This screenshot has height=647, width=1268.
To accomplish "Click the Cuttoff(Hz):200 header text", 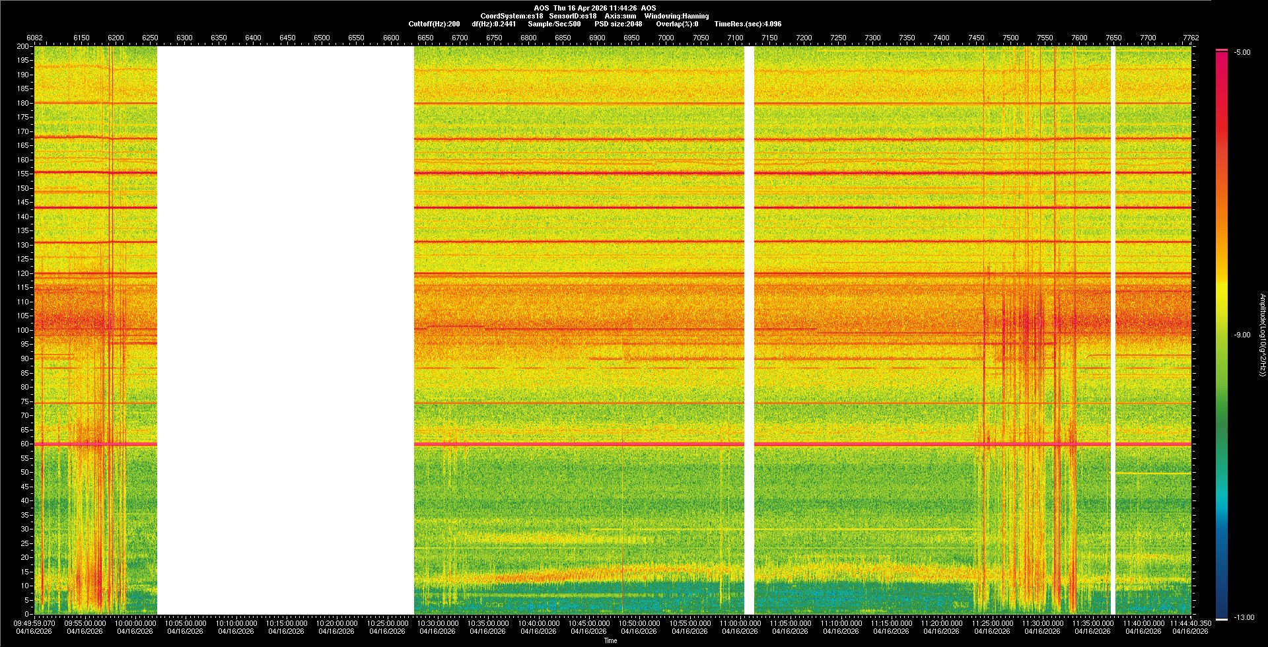I will (434, 24).
